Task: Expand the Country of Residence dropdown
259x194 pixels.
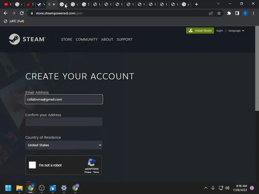Action: pos(64,145)
